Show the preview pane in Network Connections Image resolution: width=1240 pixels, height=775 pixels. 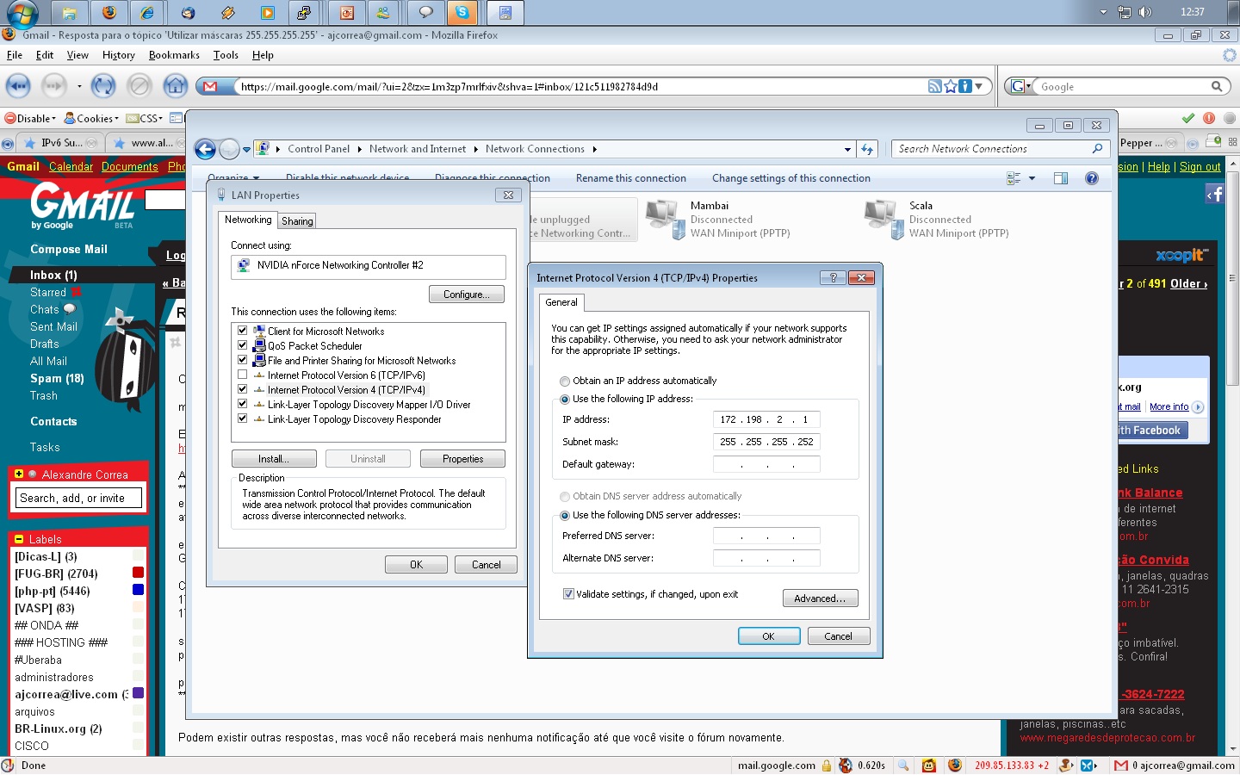click(x=1061, y=178)
